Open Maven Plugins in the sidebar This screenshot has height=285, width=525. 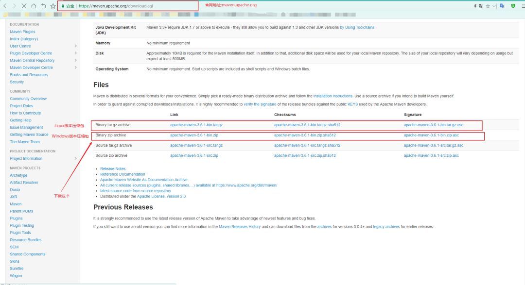pyautogui.click(x=22, y=32)
